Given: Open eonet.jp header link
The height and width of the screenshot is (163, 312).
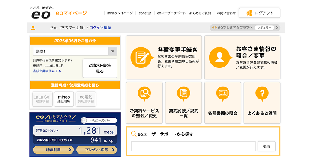Looking at the screenshot, I should (x=145, y=13).
